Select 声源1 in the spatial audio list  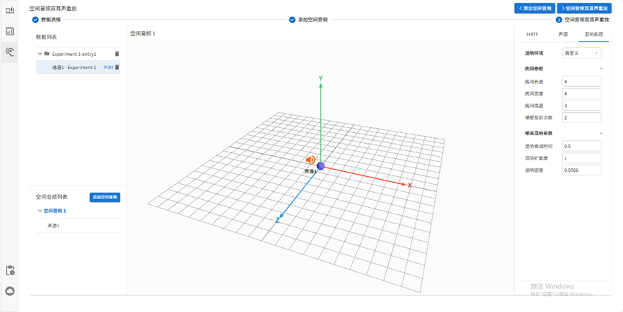click(x=53, y=226)
